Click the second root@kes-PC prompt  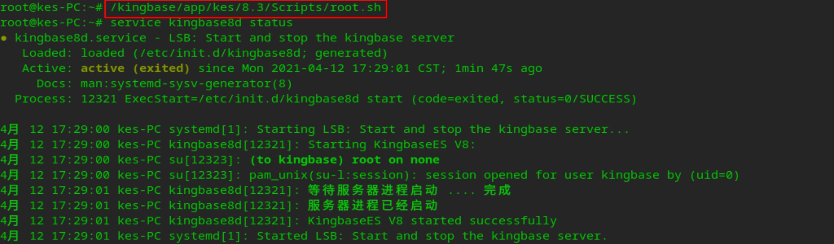point(51,23)
